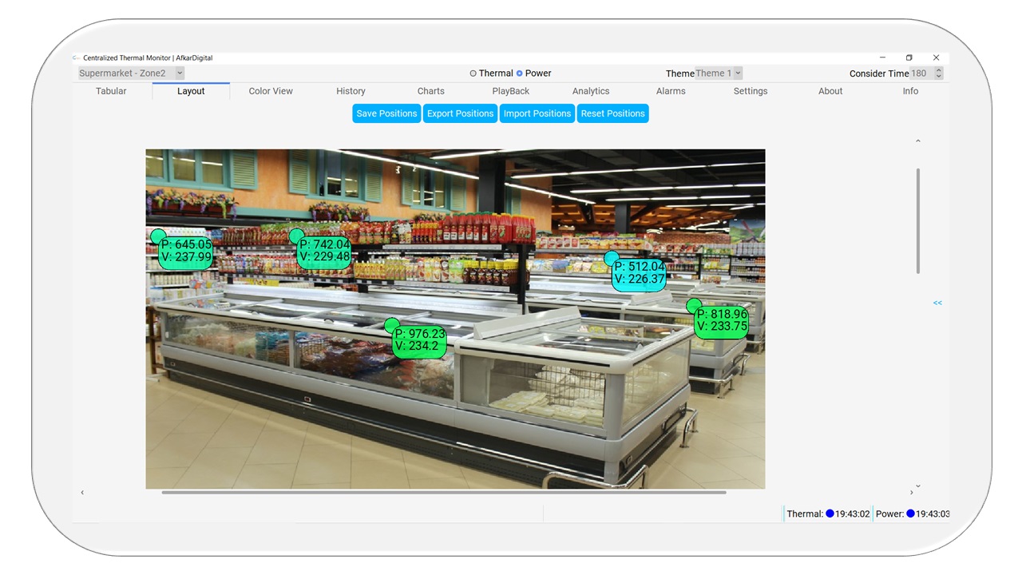The image size is (1022, 575).
Task: Click the sensor marker reading P: 818.96
Action: click(721, 320)
